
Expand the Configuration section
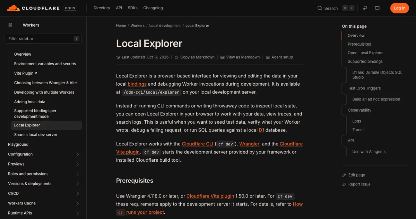(77, 154)
